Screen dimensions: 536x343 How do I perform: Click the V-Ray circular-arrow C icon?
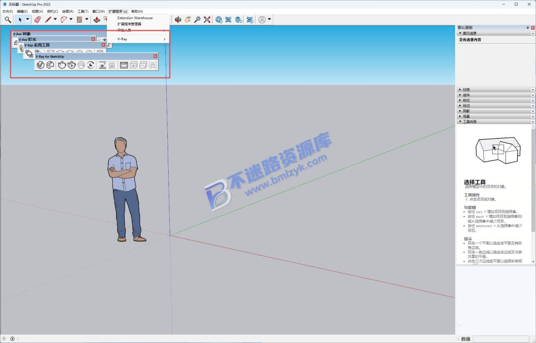click(91, 65)
